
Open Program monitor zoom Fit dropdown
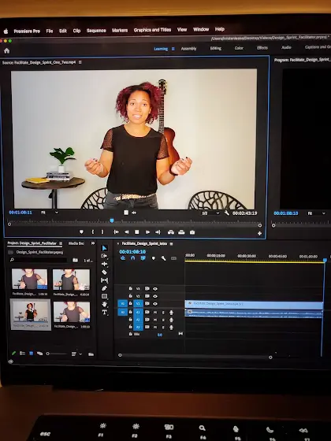coord(317,213)
